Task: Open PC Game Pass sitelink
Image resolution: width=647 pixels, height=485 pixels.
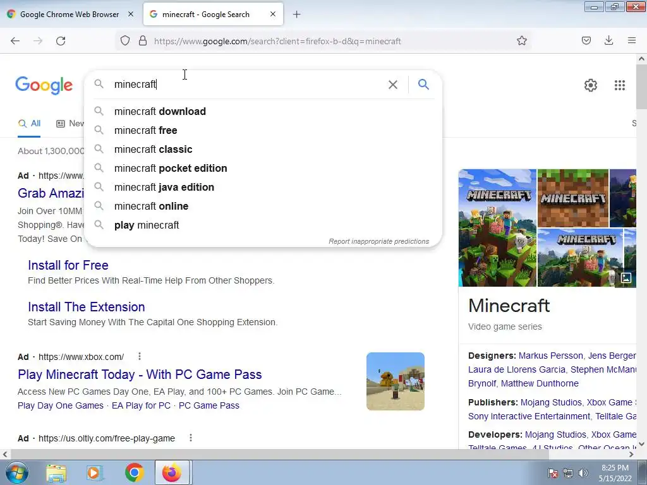Action: (209, 405)
